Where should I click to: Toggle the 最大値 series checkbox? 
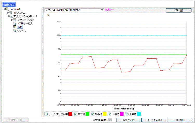pyautogui.click(x=76, y=114)
